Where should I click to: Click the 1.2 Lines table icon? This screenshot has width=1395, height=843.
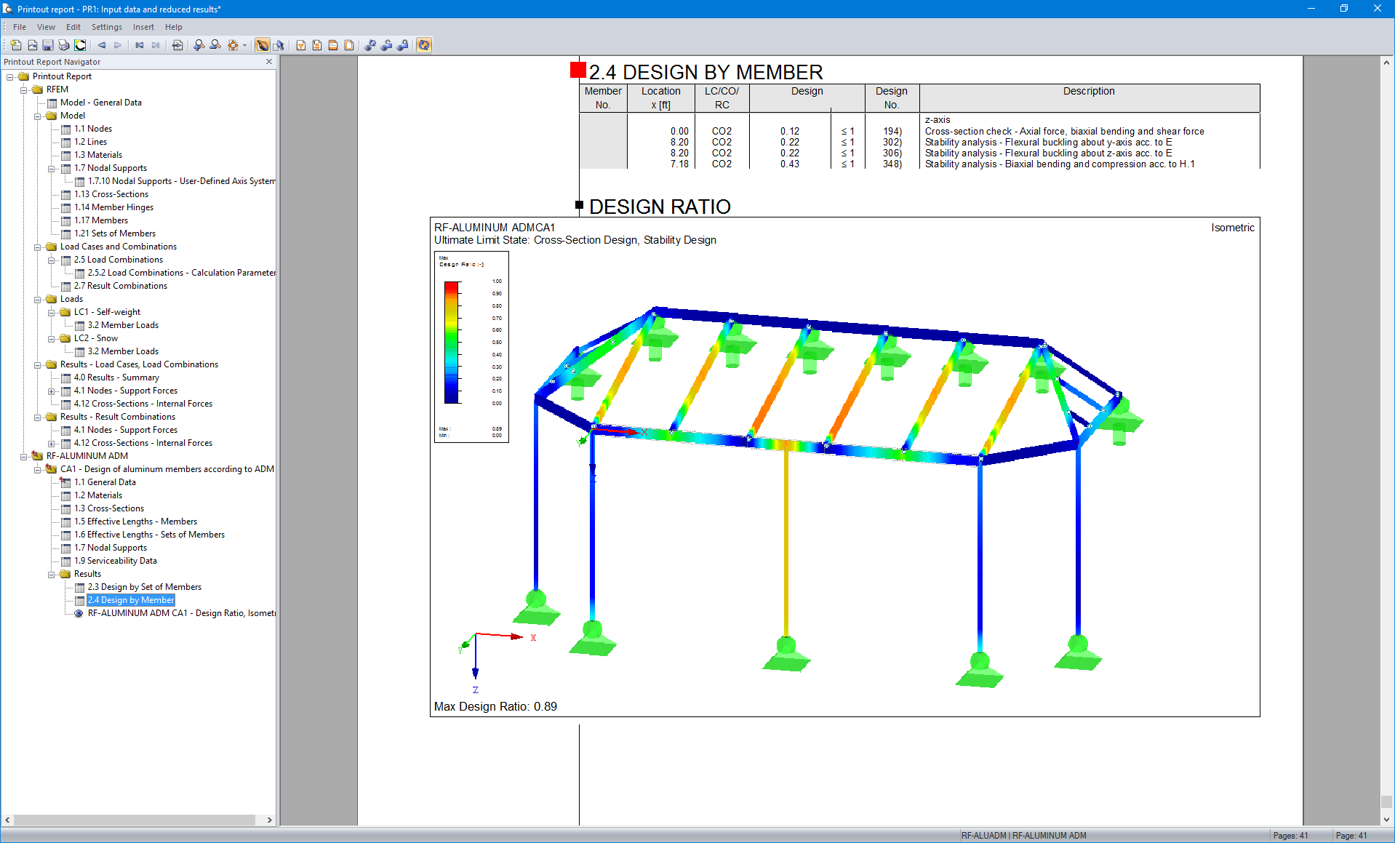click(x=65, y=142)
